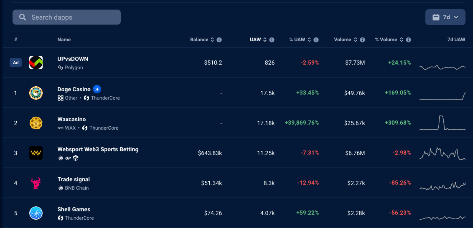Click the $510.2 balance value
Image resolution: width=473 pixels, height=228 pixels.
pyautogui.click(x=213, y=63)
